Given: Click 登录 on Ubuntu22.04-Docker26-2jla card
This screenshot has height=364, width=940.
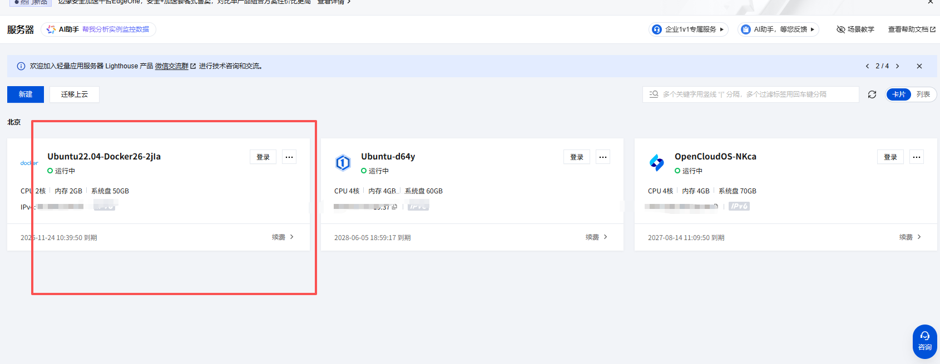Looking at the screenshot, I should (263, 157).
